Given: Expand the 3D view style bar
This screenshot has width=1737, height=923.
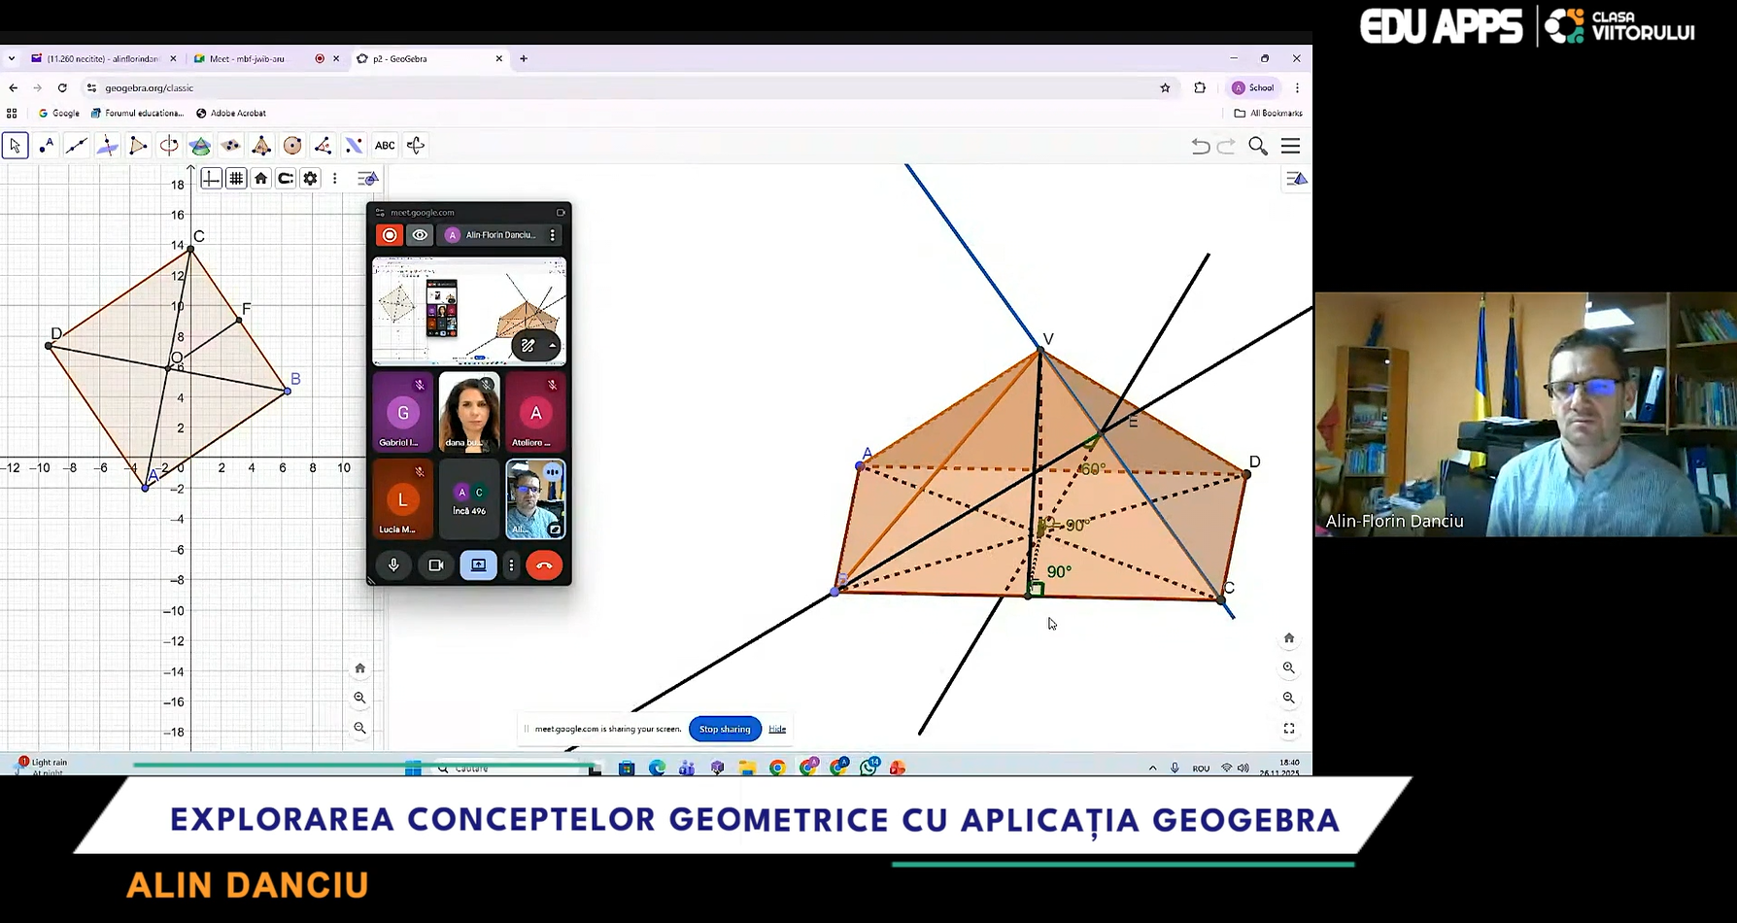Looking at the screenshot, I should (1297, 179).
